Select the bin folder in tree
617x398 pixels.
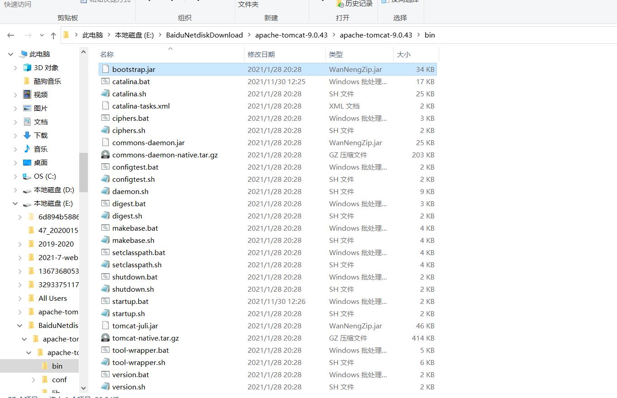[57, 366]
